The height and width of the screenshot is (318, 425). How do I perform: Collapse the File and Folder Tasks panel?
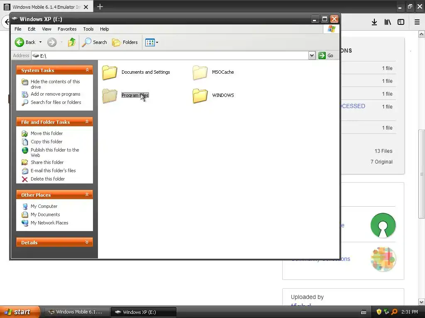87,122
